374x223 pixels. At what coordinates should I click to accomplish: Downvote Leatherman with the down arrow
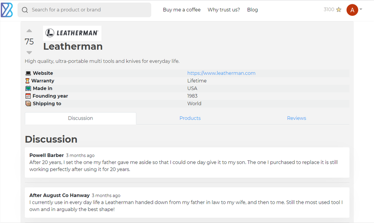coord(29,52)
